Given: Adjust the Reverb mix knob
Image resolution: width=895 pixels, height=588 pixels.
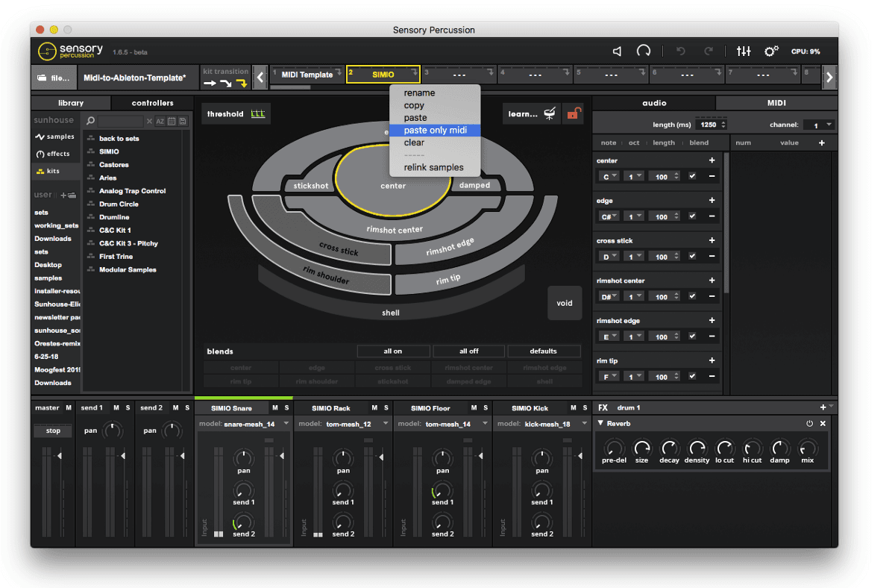Looking at the screenshot, I should click(x=807, y=448).
